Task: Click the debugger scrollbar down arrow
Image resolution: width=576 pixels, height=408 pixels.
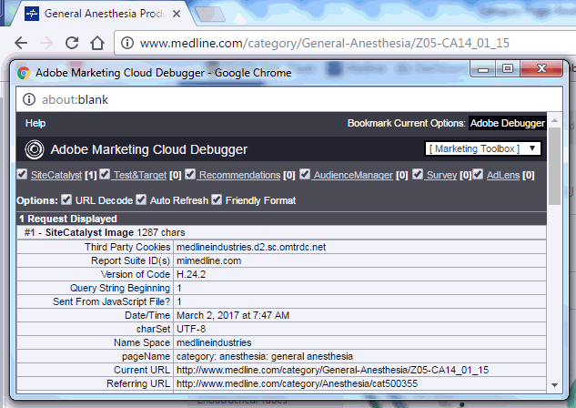Action: pos(555,385)
